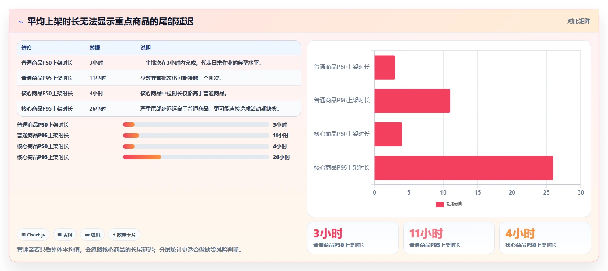Select the 进度 tag chip
Viewport: 608px width, 271px height.
click(x=92, y=235)
